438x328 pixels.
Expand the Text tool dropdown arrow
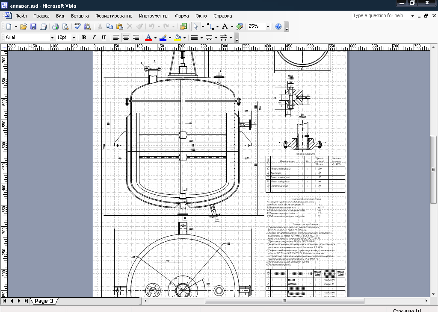(x=232, y=26)
